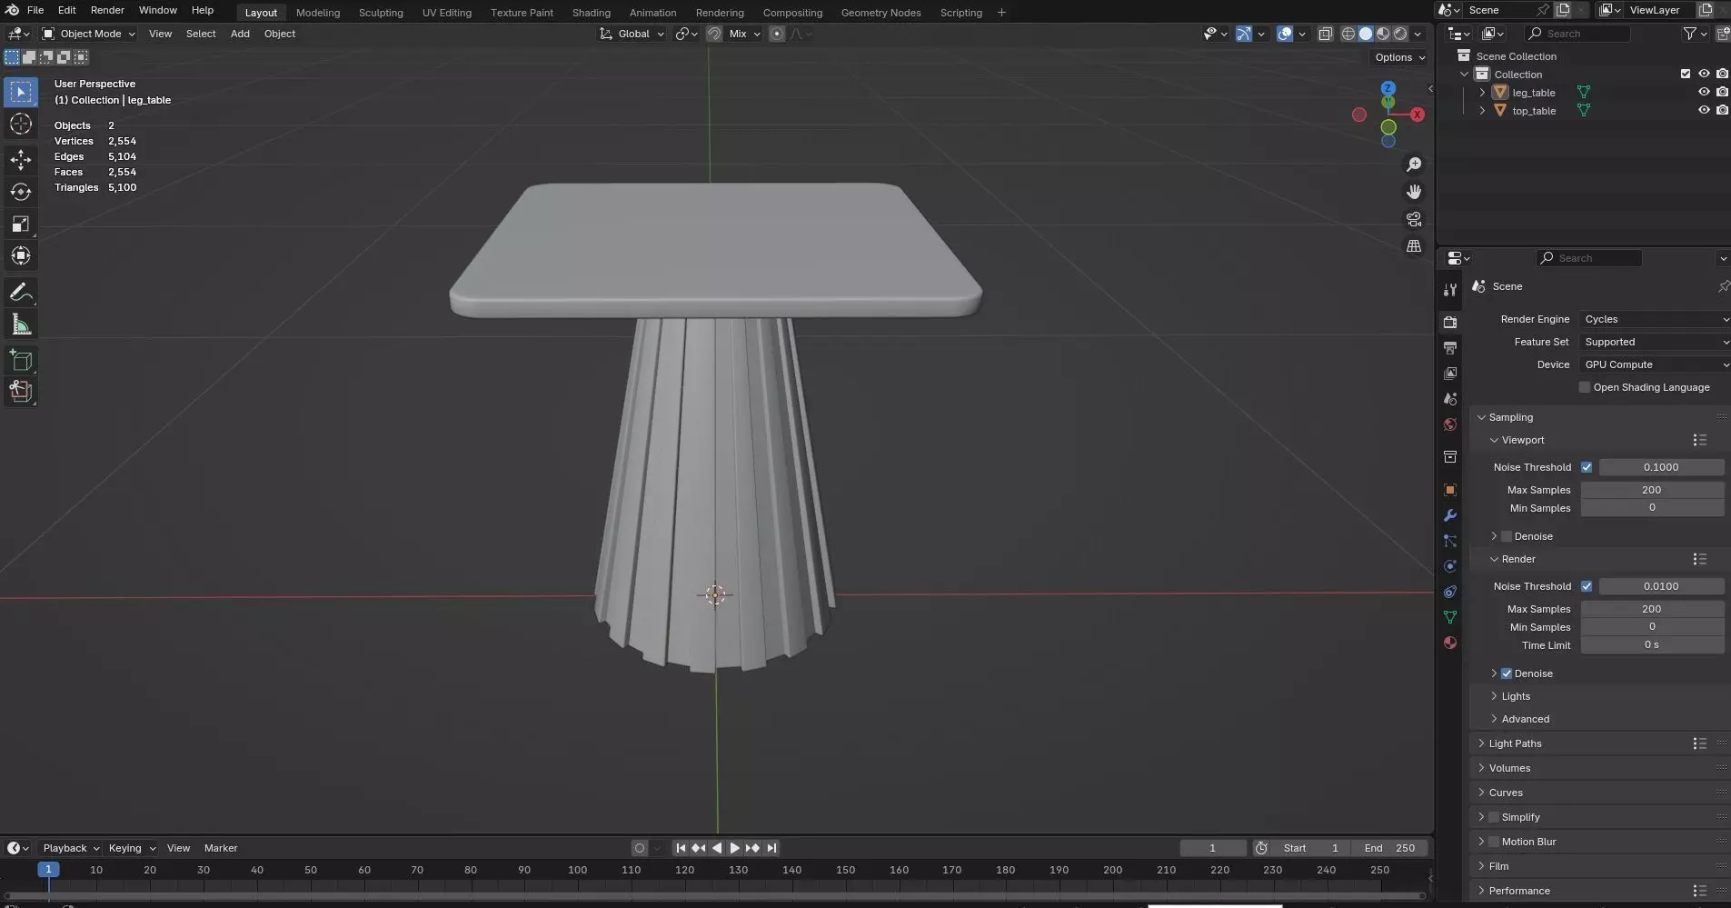
Task: Open the Modifiers properties tab
Action: [x=1450, y=515]
